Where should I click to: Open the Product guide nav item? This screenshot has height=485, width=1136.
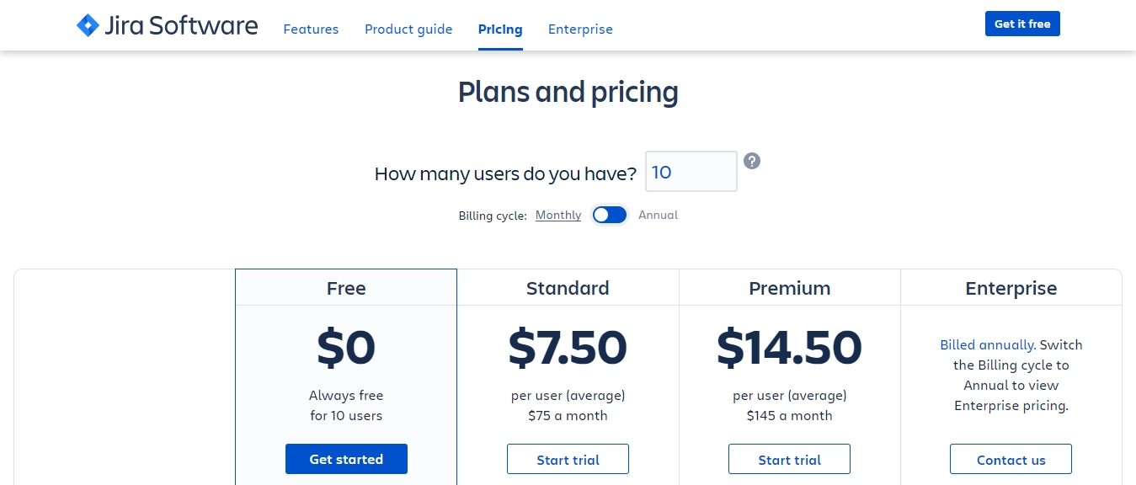(x=408, y=29)
